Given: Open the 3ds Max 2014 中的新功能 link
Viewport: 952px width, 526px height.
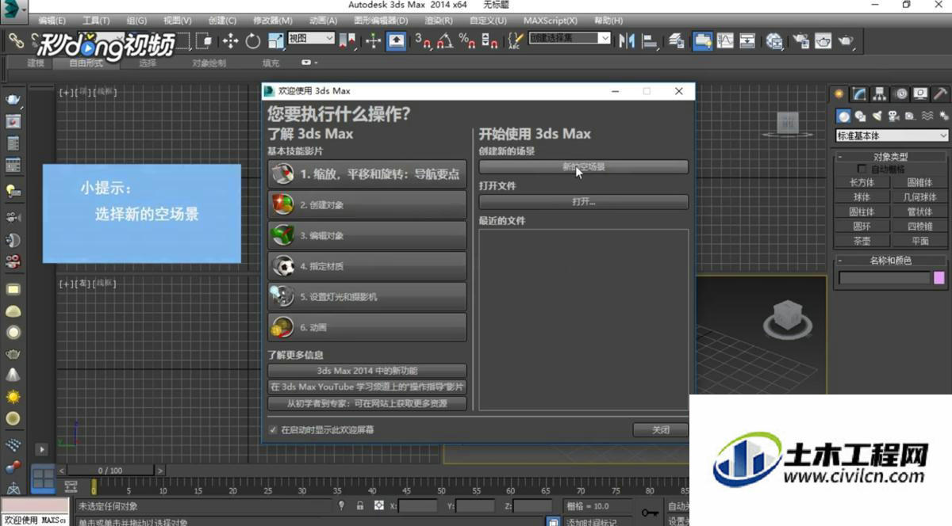Looking at the screenshot, I should coord(367,371).
